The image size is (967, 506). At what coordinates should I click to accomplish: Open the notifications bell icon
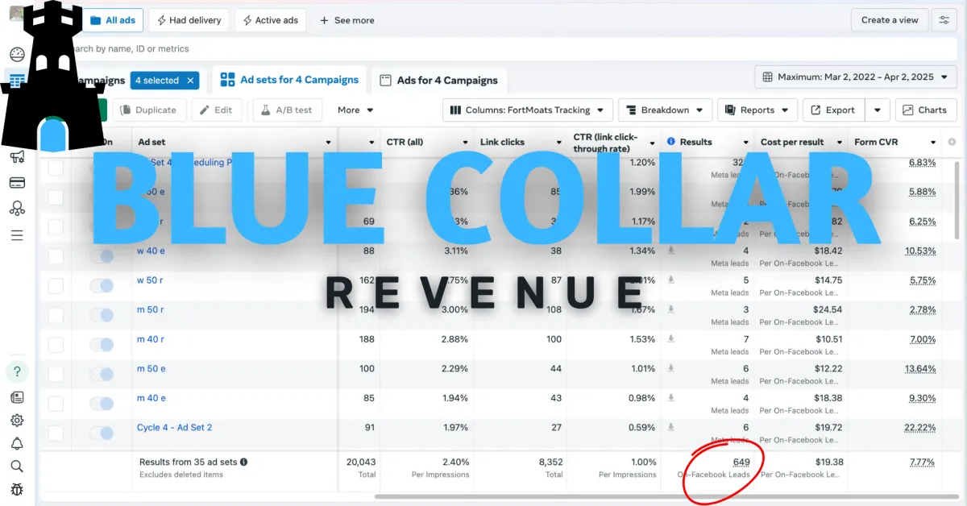pos(17,443)
